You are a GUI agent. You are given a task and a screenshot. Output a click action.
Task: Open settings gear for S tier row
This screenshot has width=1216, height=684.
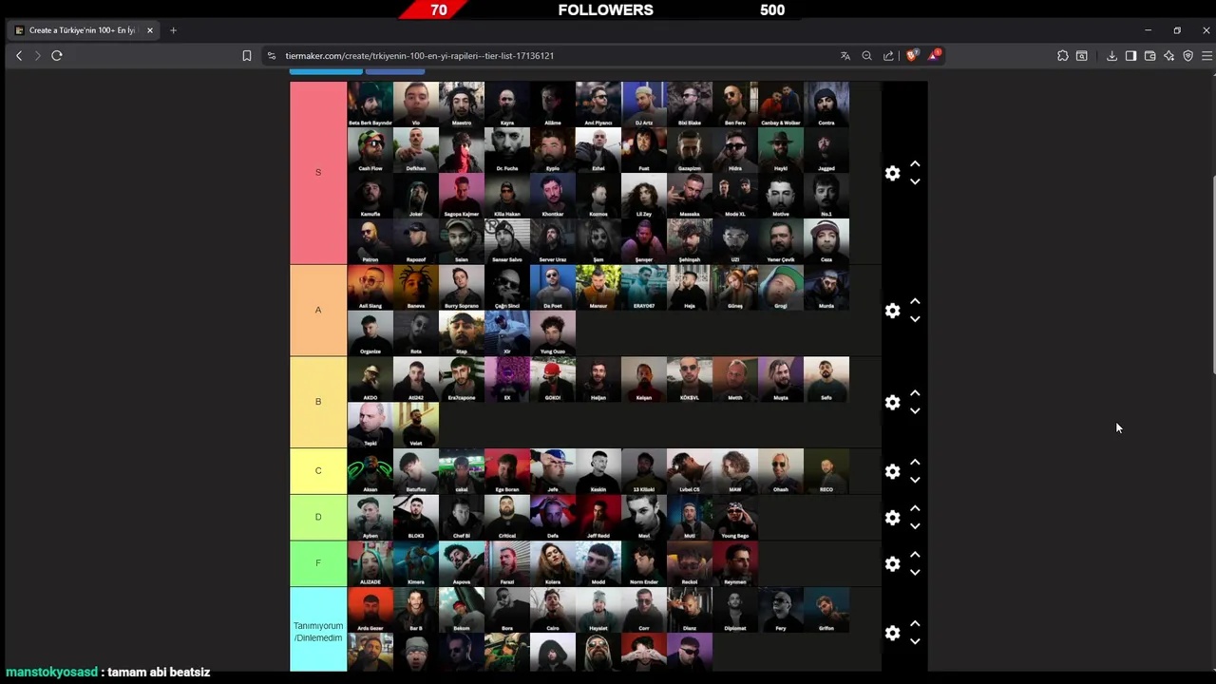892,173
